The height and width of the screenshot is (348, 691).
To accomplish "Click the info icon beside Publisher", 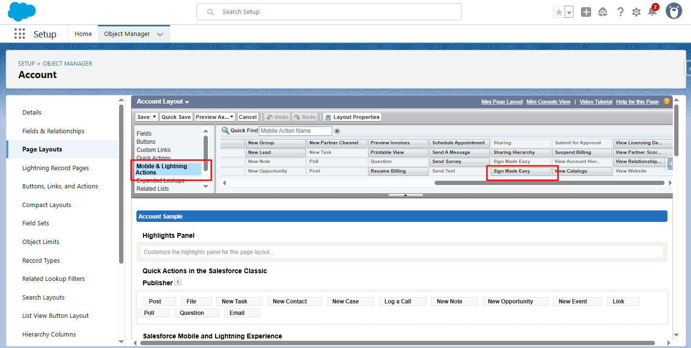I will 178,282.
